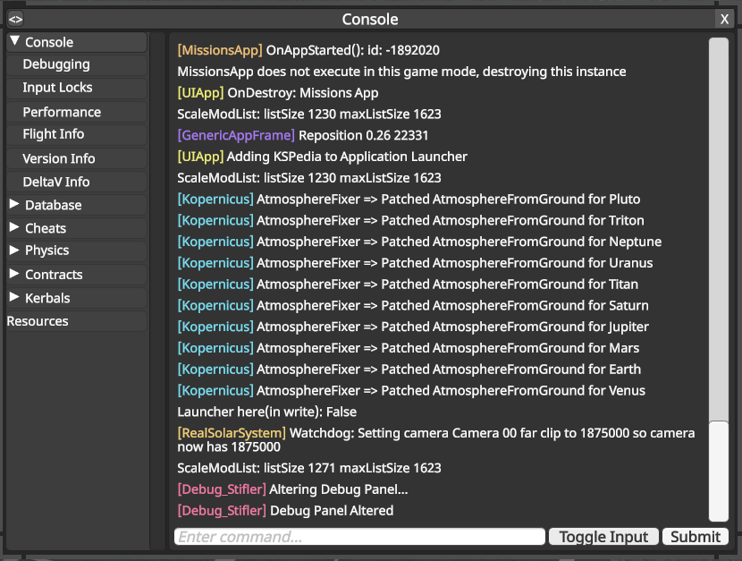The image size is (742, 561).
Task: Click the Toggle Input button
Action: [x=603, y=536]
